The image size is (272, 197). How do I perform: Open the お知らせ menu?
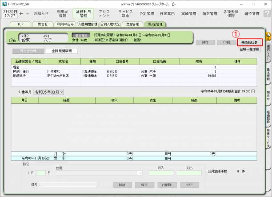pos(41,13)
